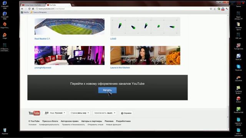This screenshot has height=138, width=246.
Task: Open upper Origin desktop shortcut
Action: click(5, 26)
